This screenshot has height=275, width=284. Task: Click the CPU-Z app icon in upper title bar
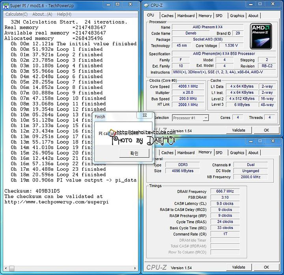tap(146, 6)
